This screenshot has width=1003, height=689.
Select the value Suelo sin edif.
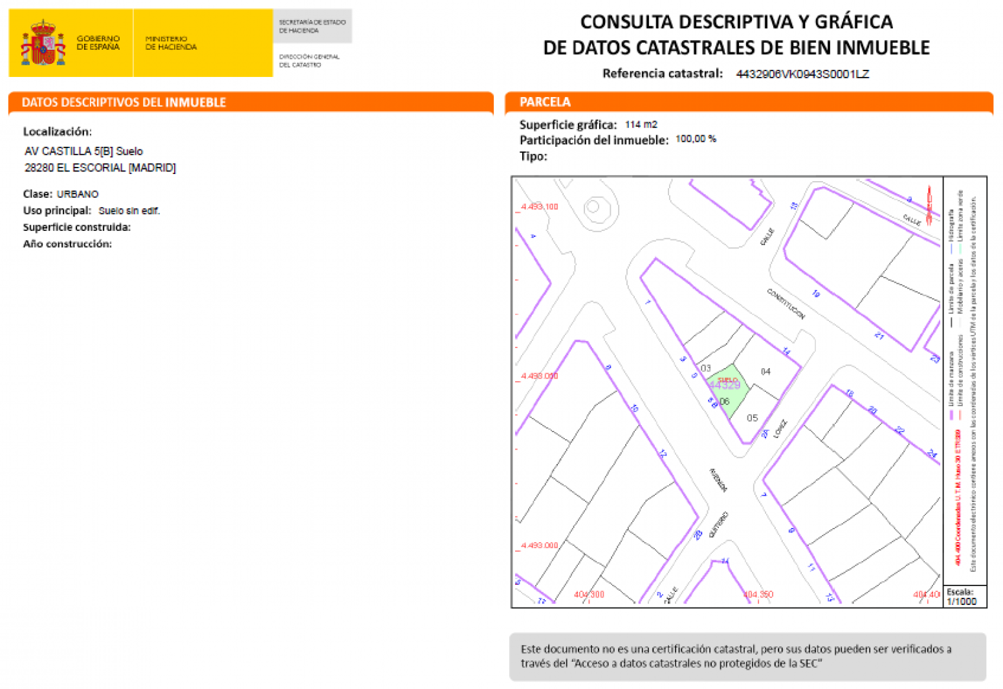[129, 211]
